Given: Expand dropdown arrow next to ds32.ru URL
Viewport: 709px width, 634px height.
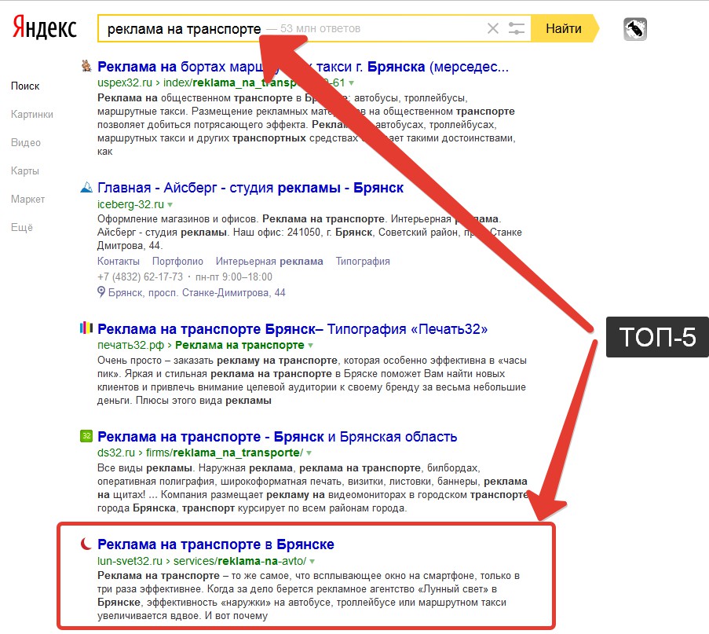Looking at the screenshot, I should [x=309, y=453].
